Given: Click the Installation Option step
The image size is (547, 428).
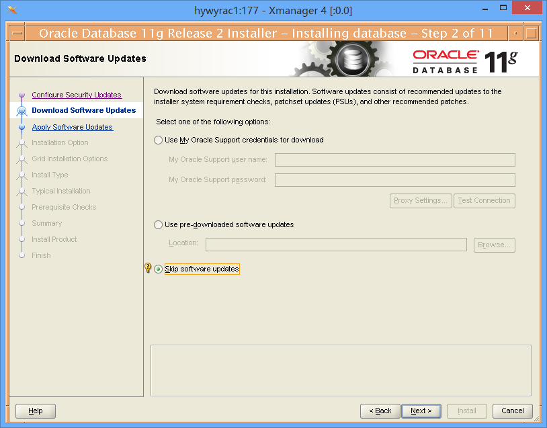Looking at the screenshot, I should (x=60, y=142).
